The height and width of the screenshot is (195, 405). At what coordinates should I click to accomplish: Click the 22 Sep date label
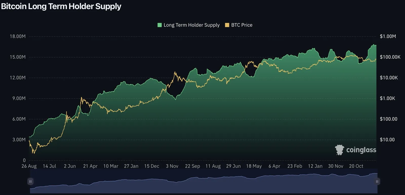coord(192,166)
